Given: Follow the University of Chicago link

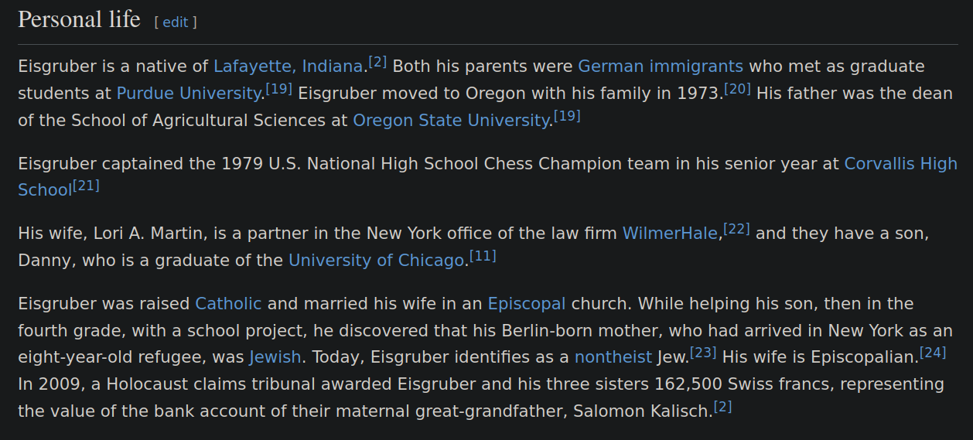Looking at the screenshot, I should point(376,261).
